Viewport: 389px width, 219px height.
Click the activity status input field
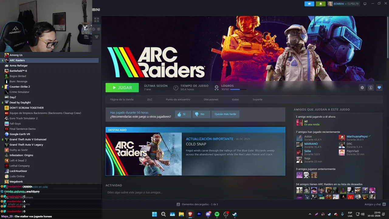point(195,193)
